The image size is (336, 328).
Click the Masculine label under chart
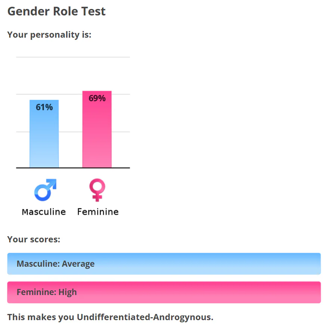(44, 212)
